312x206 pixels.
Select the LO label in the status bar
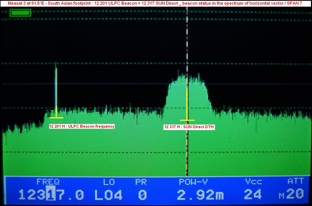pyautogui.click(x=109, y=182)
